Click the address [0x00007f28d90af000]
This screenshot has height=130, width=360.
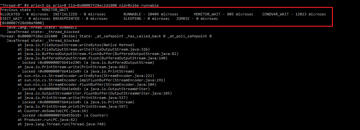tap(22, 23)
